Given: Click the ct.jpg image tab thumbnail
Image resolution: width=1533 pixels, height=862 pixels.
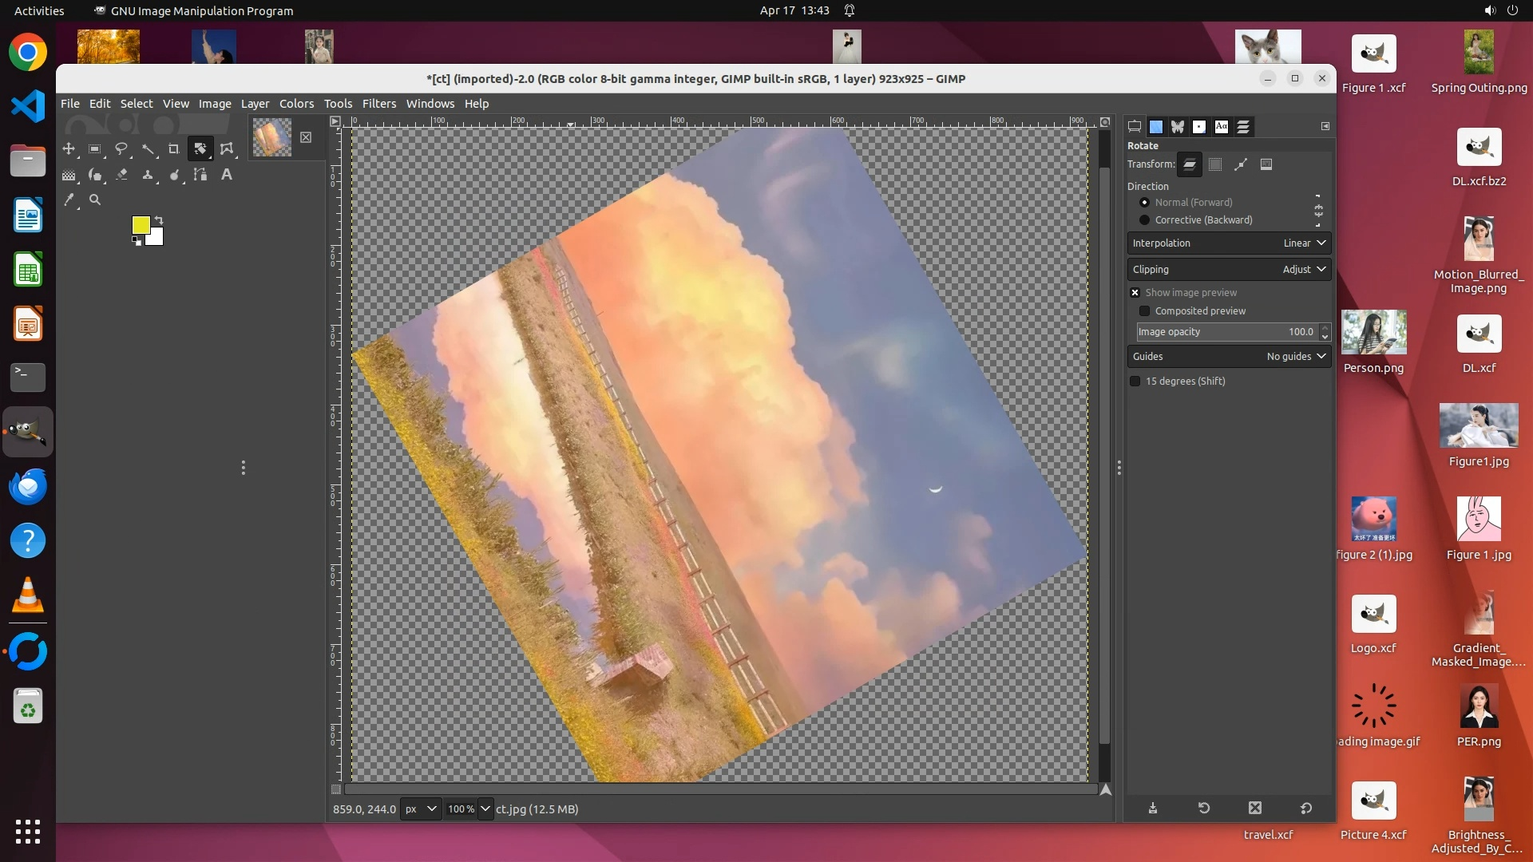Looking at the screenshot, I should 272,137.
